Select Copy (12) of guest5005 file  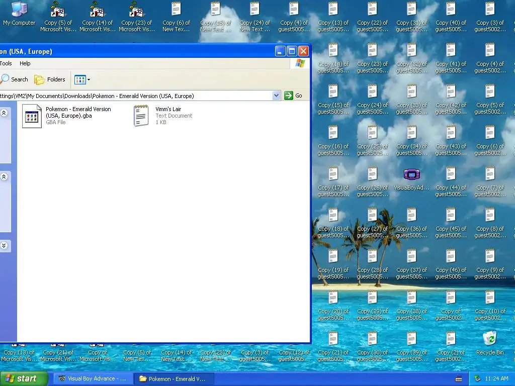point(294,355)
